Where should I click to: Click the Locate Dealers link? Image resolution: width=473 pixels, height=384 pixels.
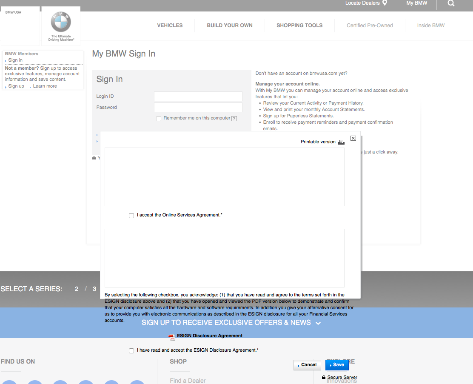(362, 3)
